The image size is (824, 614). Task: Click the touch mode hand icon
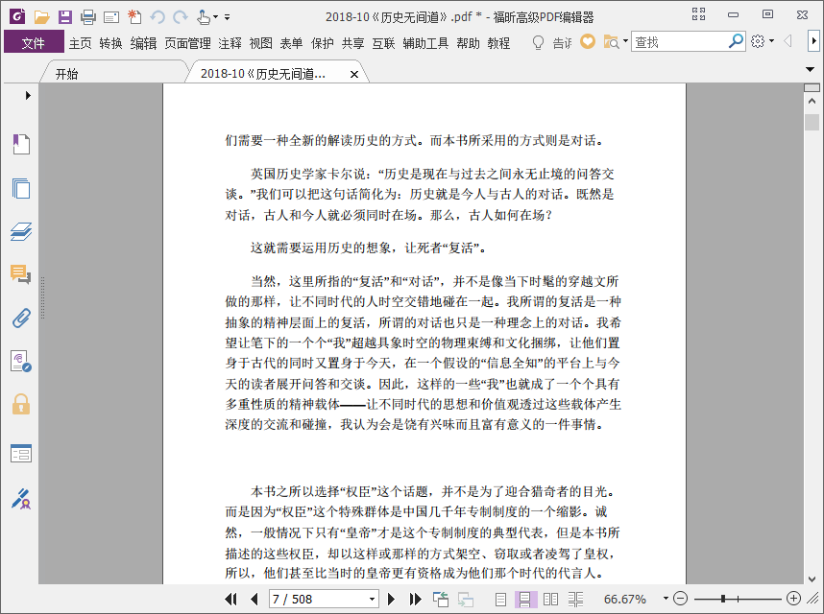tap(204, 17)
